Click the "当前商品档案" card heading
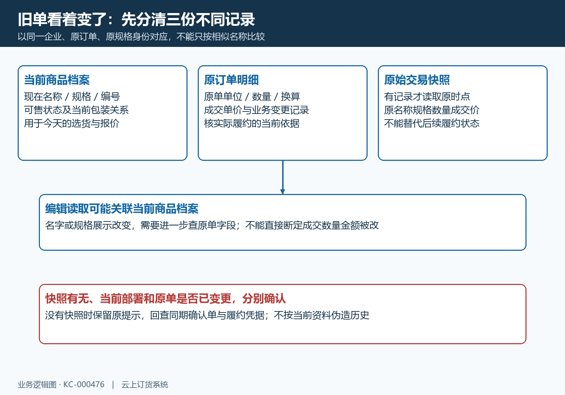The height and width of the screenshot is (395, 565). tap(57, 80)
